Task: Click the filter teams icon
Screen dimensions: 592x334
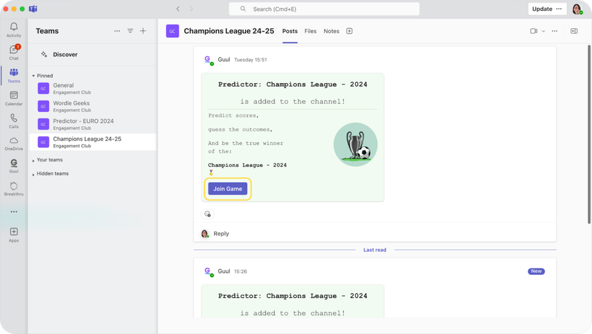Action: tap(130, 31)
